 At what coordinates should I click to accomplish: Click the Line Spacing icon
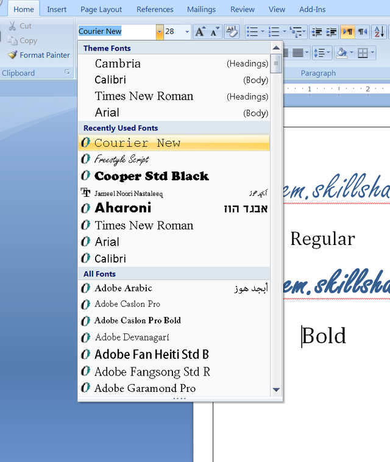click(x=319, y=53)
